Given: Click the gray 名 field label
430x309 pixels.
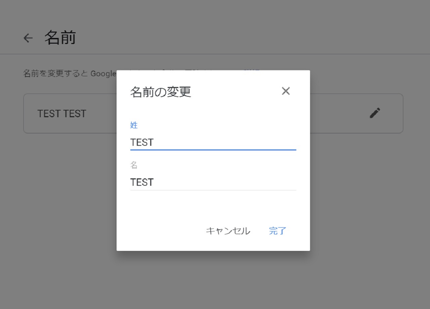Looking at the screenshot, I should coord(134,165).
